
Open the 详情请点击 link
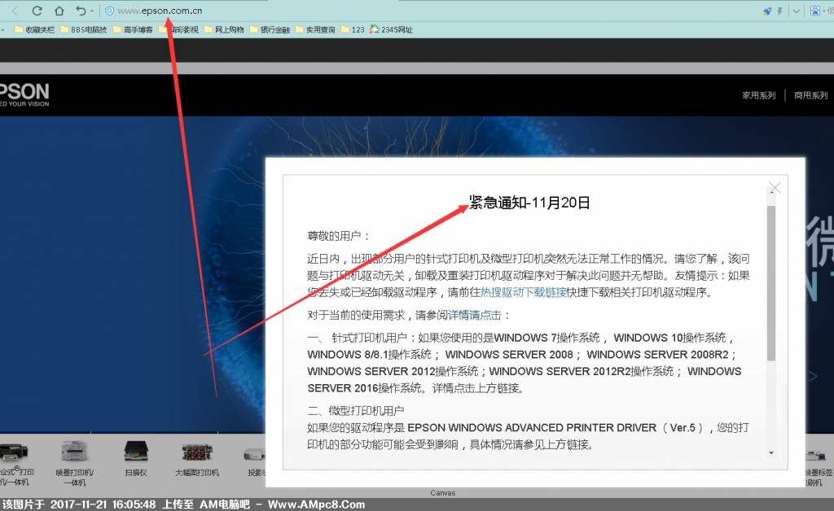click(475, 315)
